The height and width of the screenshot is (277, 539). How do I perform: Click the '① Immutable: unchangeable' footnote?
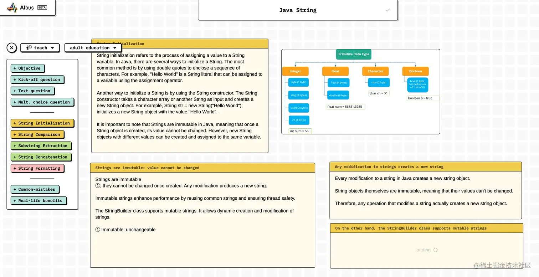point(125,230)
